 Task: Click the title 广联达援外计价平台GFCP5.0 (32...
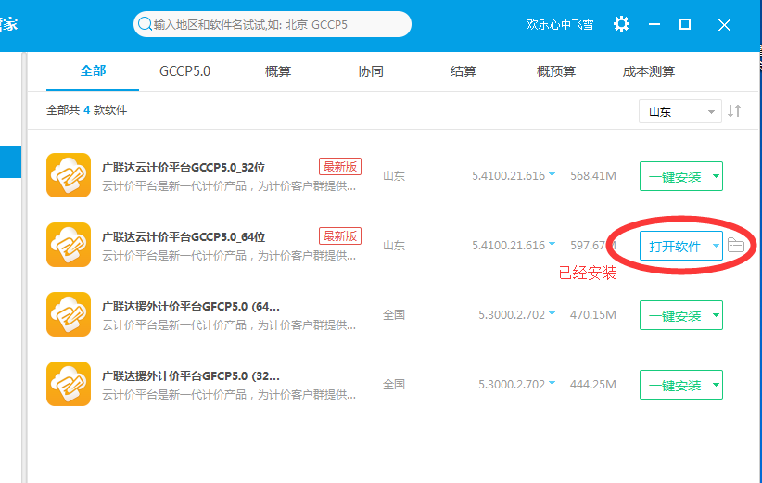pyautogui.click(x=191, y=375)
